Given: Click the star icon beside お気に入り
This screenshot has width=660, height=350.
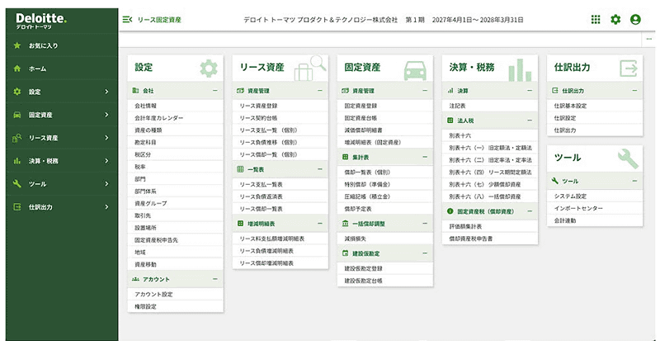Looking at the screenshot, I should [16, 45].
